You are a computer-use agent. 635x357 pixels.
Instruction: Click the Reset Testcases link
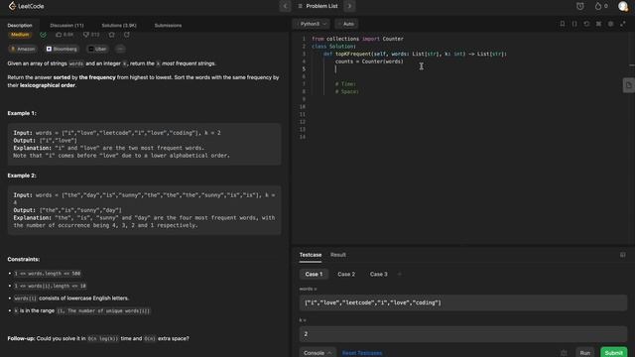(362, 353)
